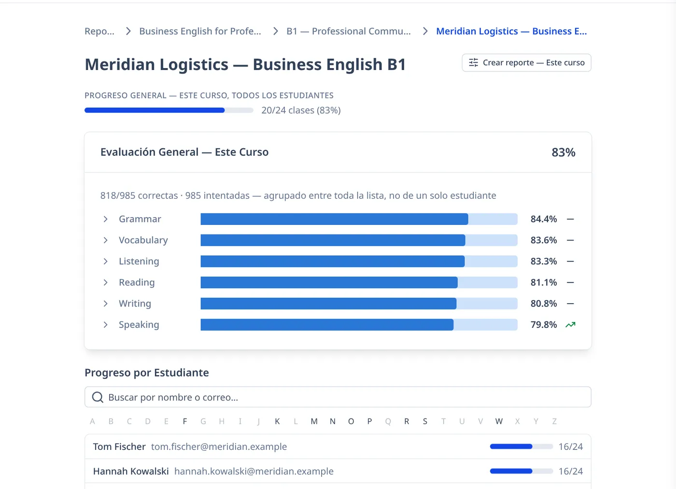Expand the Listening skill row
The height and width of the screenshot is (489, 676).
point(105,262)
